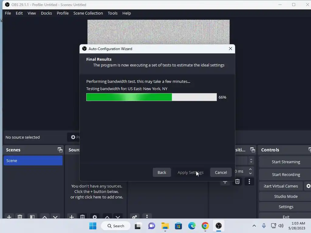311x233 pixels.
Task: Open File Explorer from the taskbar
Action: click(165, 226)
